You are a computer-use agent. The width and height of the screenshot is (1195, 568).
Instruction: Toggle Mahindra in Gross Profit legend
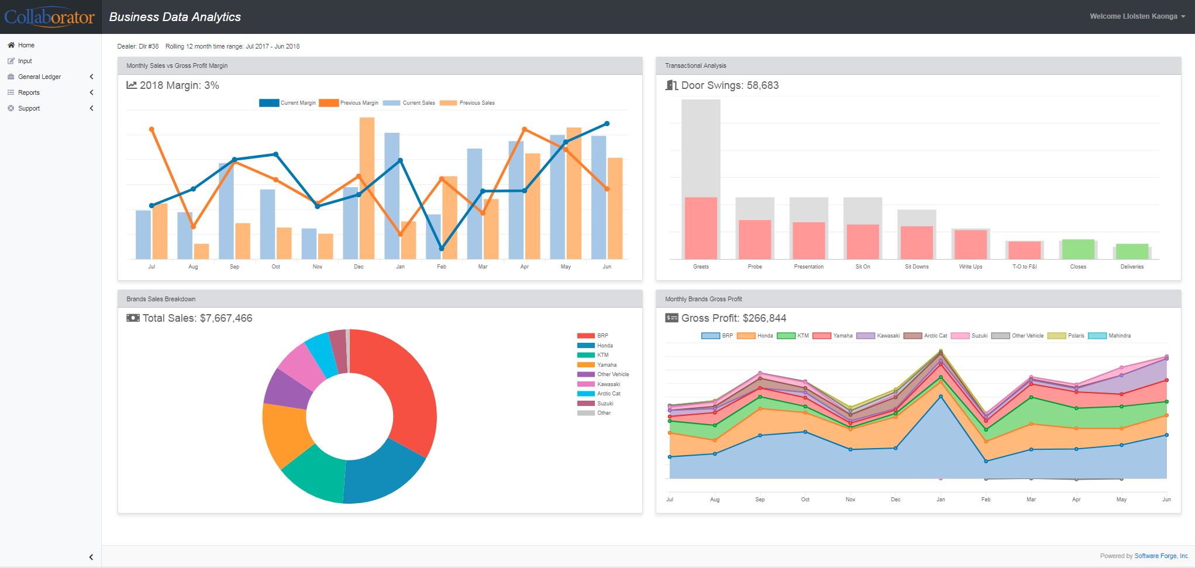[x=1110, y=336]
